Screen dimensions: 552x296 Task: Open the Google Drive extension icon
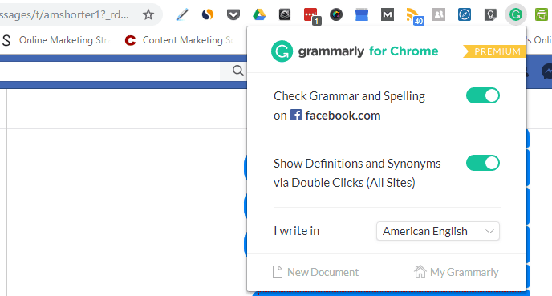coord(259,14)
